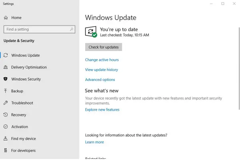Open the Activation page

click(20, 127)
